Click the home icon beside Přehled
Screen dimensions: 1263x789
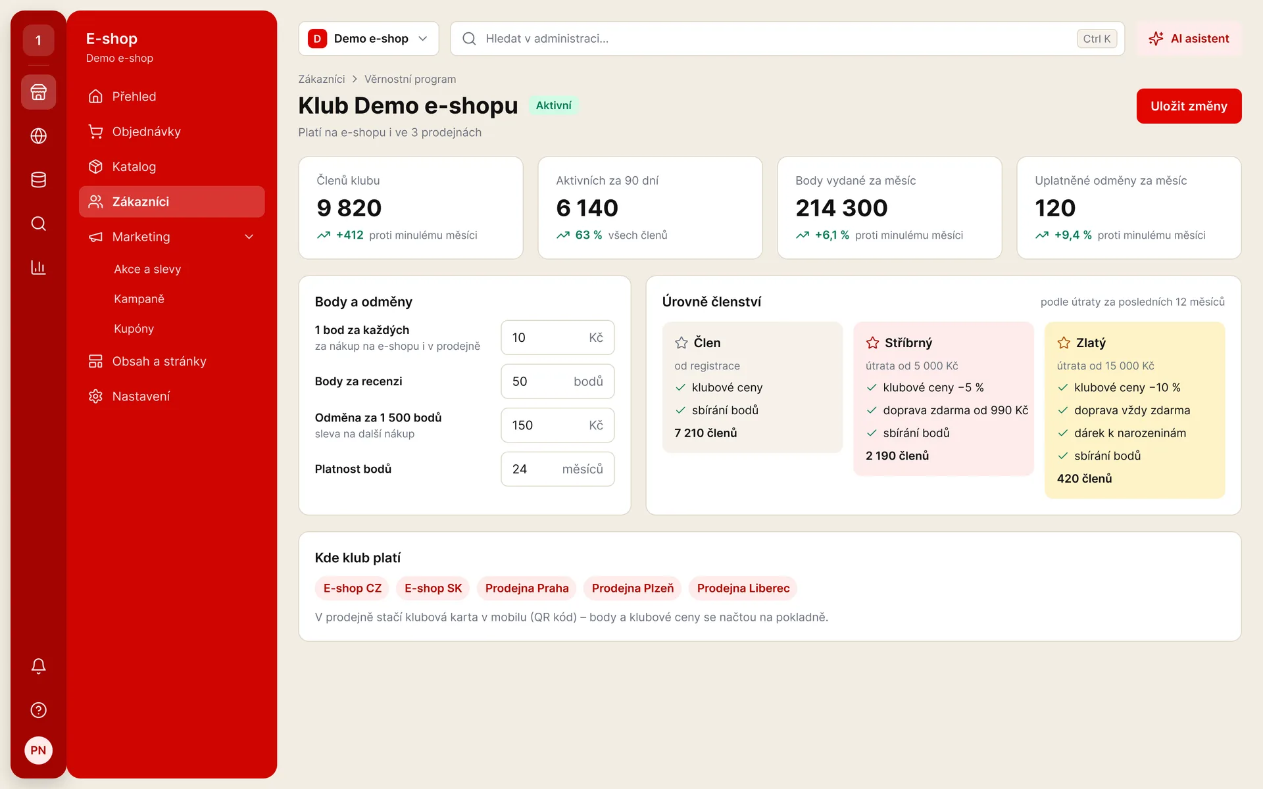point(95,97)
